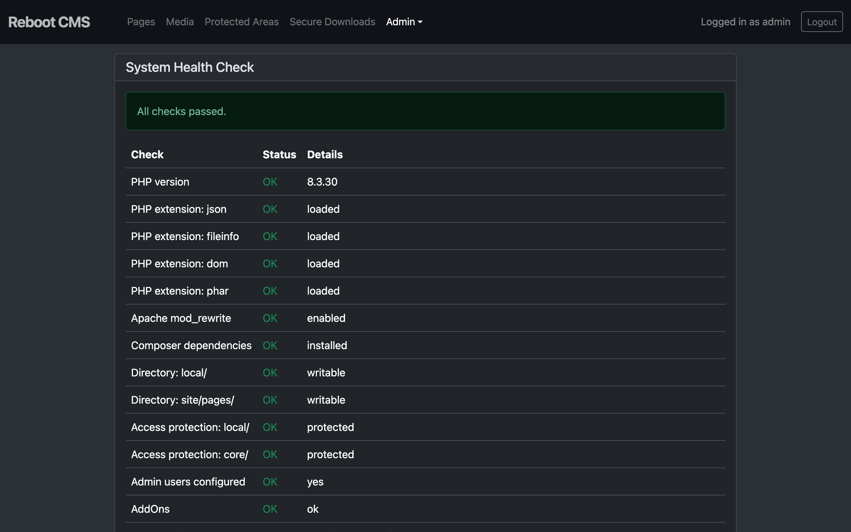The image size is (851, 532).
Task: Click 'loaded' detail for json extension
Action: (323, 209)
